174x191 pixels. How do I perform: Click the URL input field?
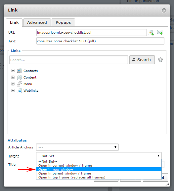(x=92, y=32)
